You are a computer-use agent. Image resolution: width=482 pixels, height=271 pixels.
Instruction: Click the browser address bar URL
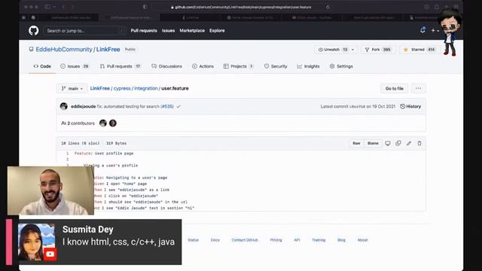coord(243,7)
